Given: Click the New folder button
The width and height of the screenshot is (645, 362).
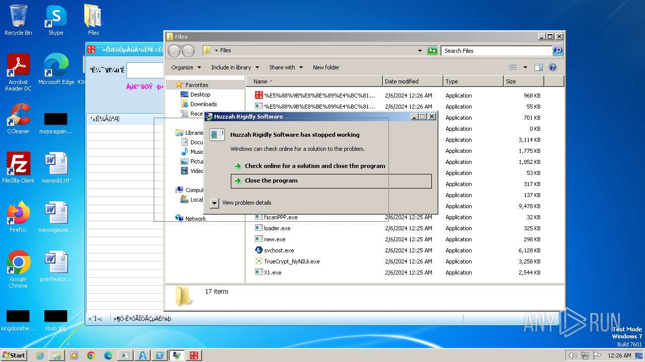Looking at the screenshot, I should point(326,67).
